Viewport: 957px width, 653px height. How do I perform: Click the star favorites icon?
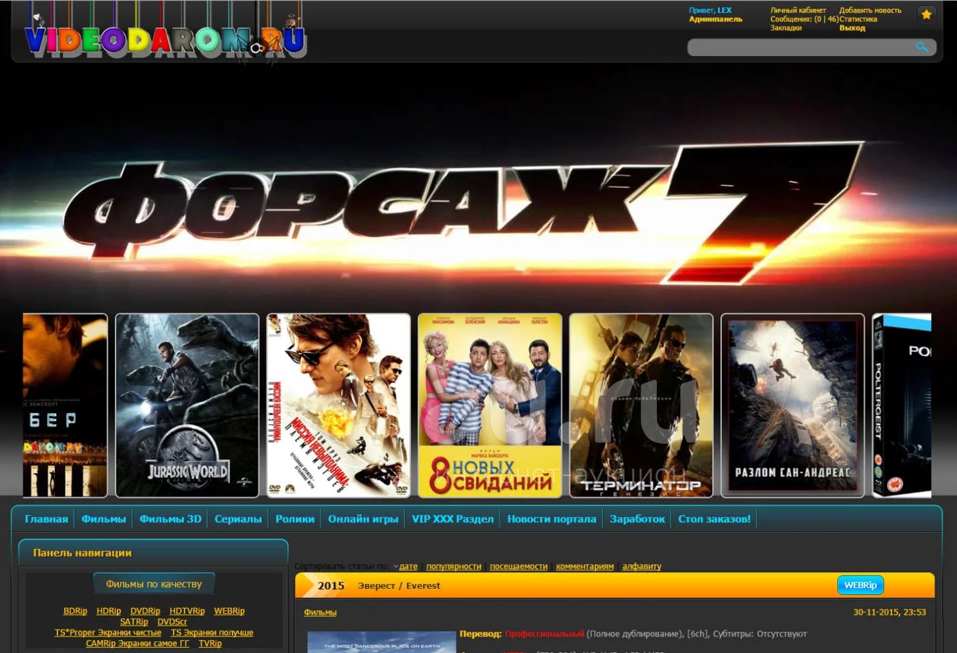click(x=926, y=14)
